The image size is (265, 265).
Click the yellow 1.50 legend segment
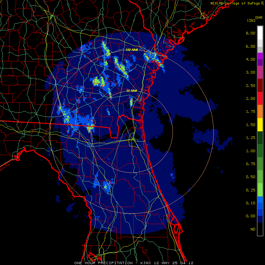coord(260,125)
